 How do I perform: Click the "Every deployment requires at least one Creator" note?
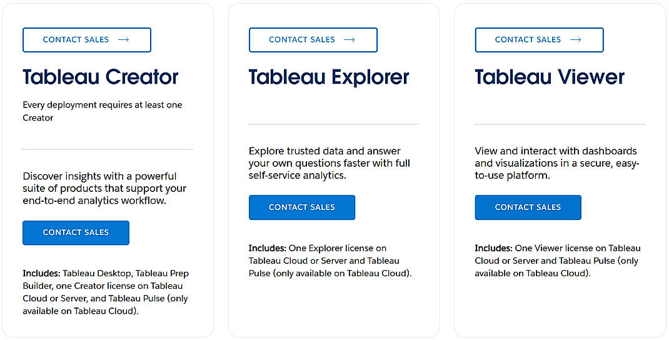coord(103,111)
